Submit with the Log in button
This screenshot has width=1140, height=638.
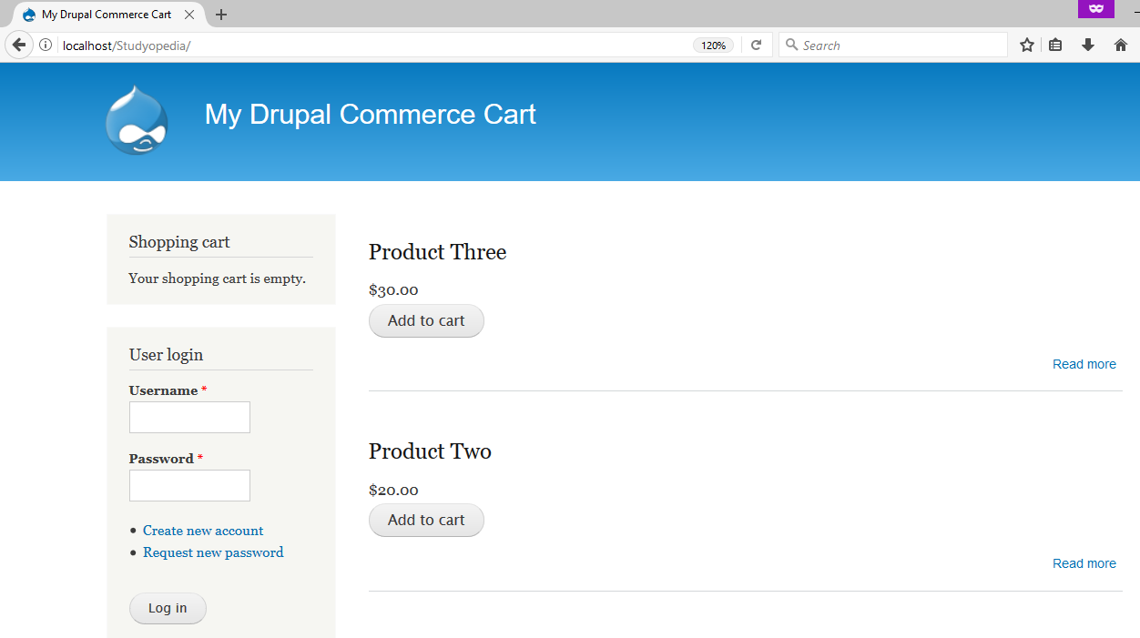click(x=168, y=609)
